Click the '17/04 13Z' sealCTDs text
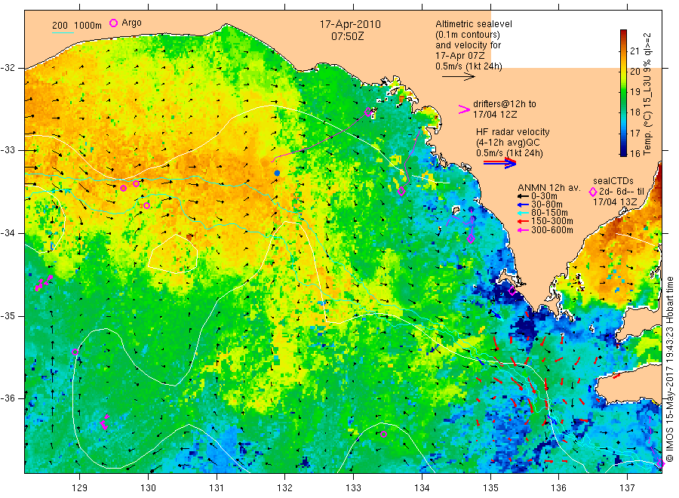 pos(615,202)
